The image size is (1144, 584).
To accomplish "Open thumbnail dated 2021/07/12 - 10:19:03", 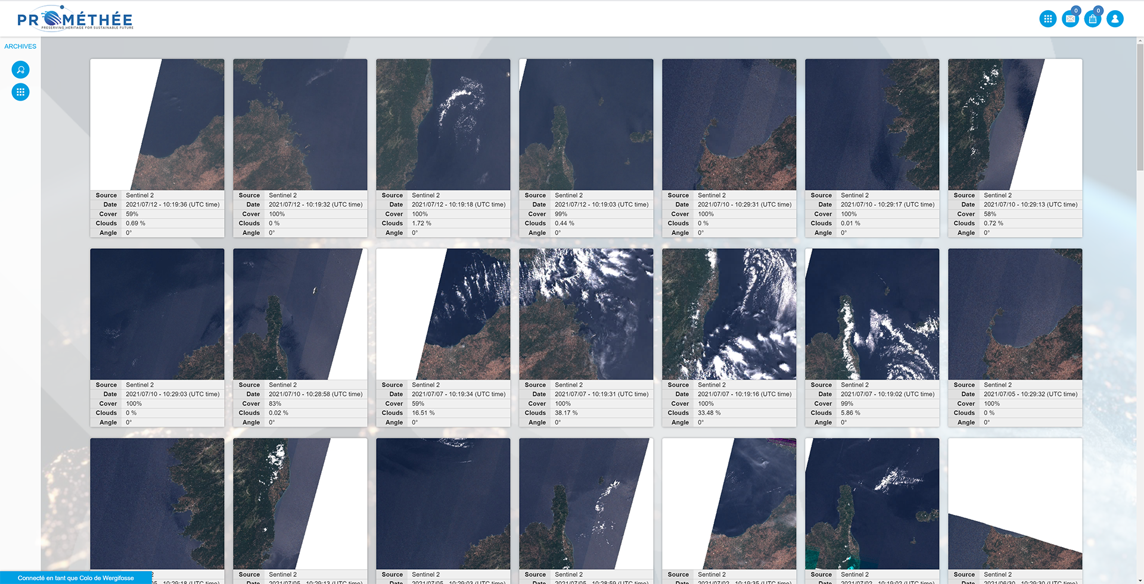I will tap(586, 124).
